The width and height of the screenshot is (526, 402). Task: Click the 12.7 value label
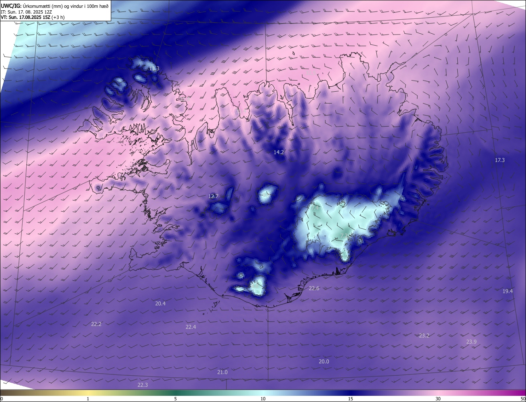point(213,196)
